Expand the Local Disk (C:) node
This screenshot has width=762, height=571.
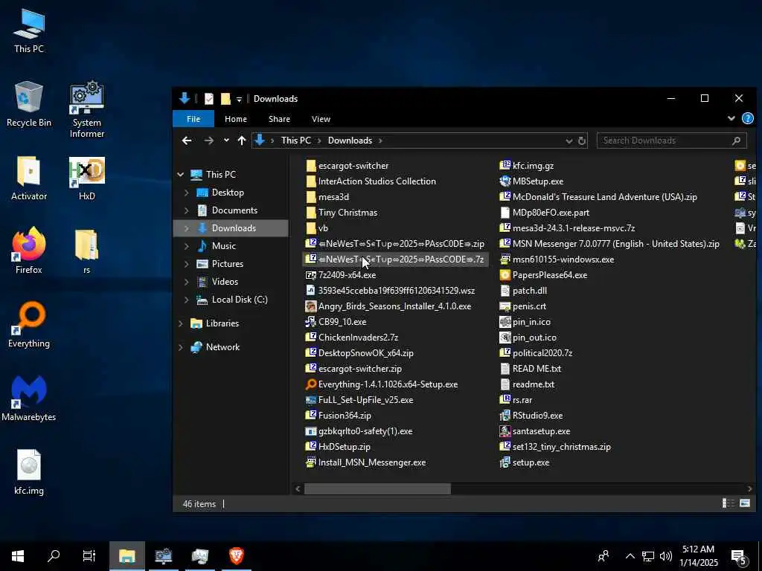pyautogui.click(x=187, y=300)
